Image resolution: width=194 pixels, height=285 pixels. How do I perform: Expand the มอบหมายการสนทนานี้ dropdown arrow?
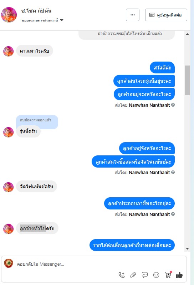[62, 20]
